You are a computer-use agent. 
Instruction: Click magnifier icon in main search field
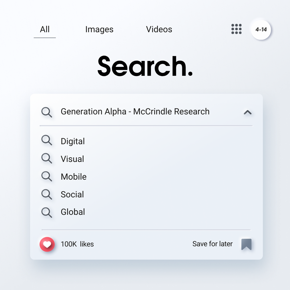coord(47,112)
